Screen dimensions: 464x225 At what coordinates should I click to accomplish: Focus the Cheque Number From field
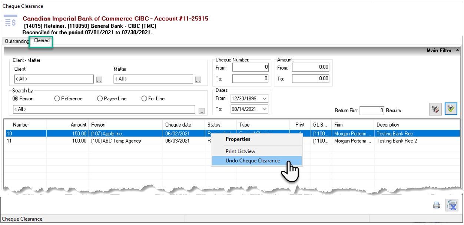click(x=251, y=67)
